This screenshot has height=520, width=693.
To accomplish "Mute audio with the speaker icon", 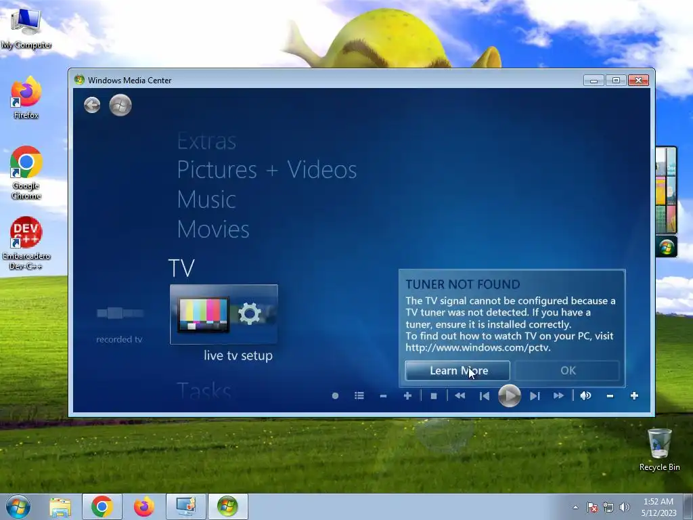I will click(x=585, y=395).
